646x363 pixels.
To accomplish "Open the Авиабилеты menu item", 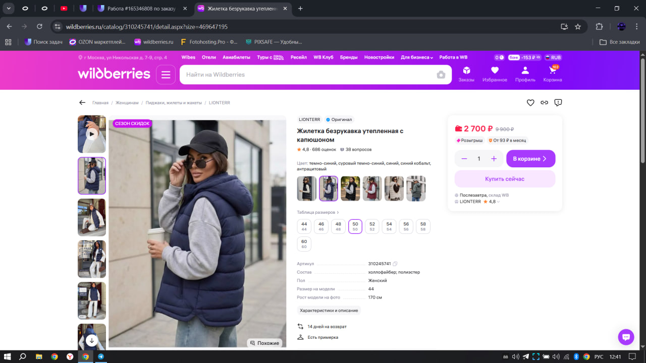I will [x=236, y=57].
